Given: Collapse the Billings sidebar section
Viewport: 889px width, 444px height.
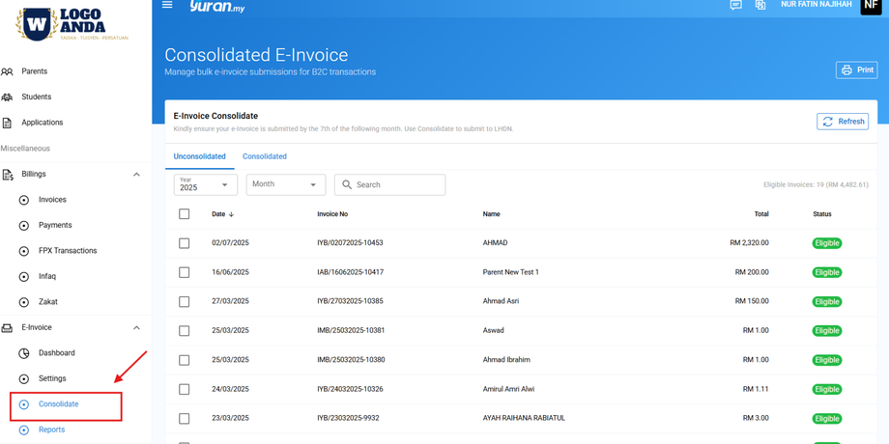Looking at the screenshot, I should pyautogui.click(x=136, y=175).
